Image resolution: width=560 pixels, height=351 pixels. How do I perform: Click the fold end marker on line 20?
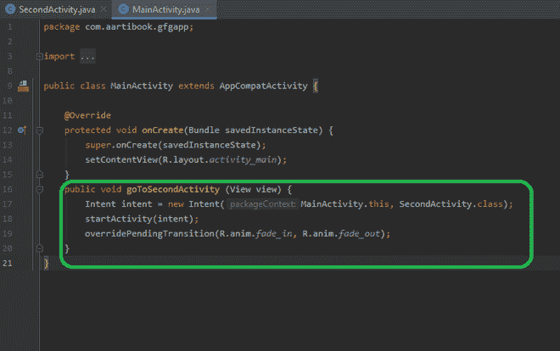[x=39, y=248]
